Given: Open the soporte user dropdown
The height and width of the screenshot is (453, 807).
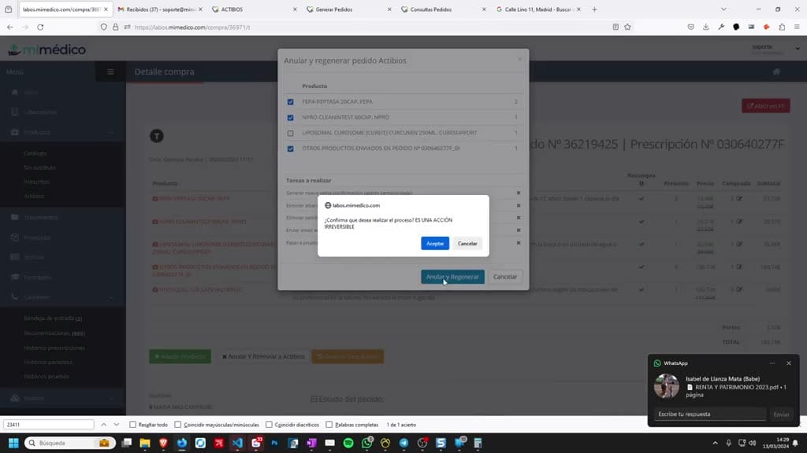Looking at the screenshot, I should pyautogui.click(x=775, y=48).
